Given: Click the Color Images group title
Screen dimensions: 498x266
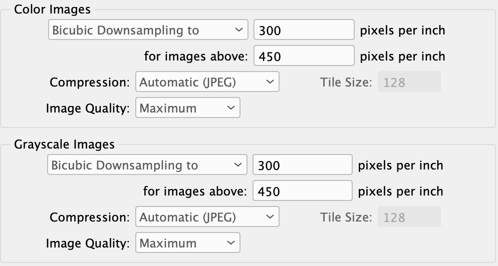Looking at the screenshot, I should [53, 9].
